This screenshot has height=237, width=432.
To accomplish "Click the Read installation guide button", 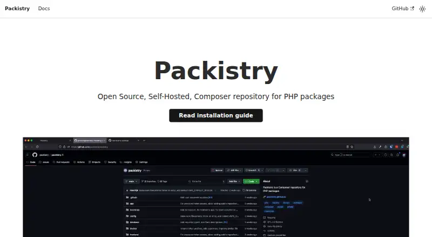I will click(216, 115).
